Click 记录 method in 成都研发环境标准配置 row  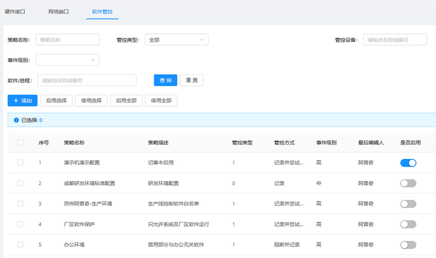(279, 183)
